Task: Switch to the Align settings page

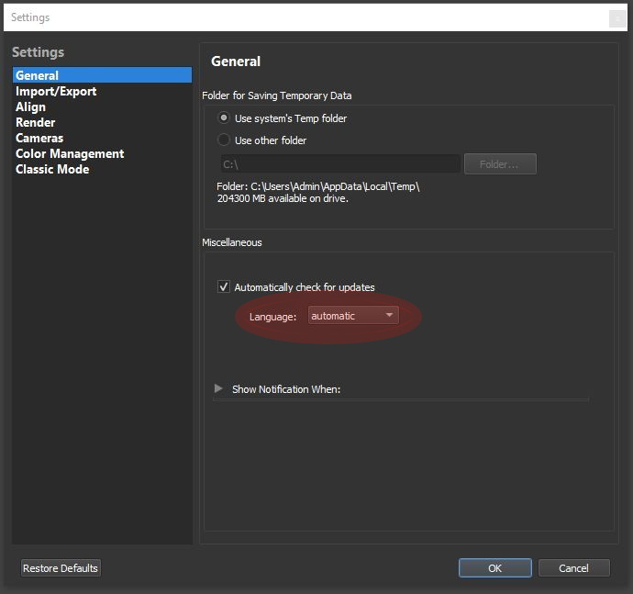Action: point(30,107)
